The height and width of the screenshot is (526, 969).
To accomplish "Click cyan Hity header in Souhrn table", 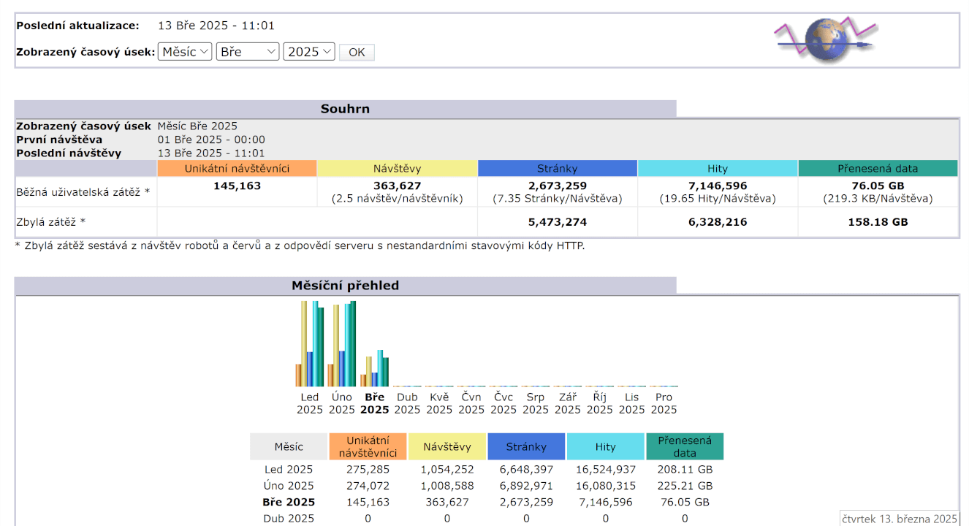I will pos(717,169).
